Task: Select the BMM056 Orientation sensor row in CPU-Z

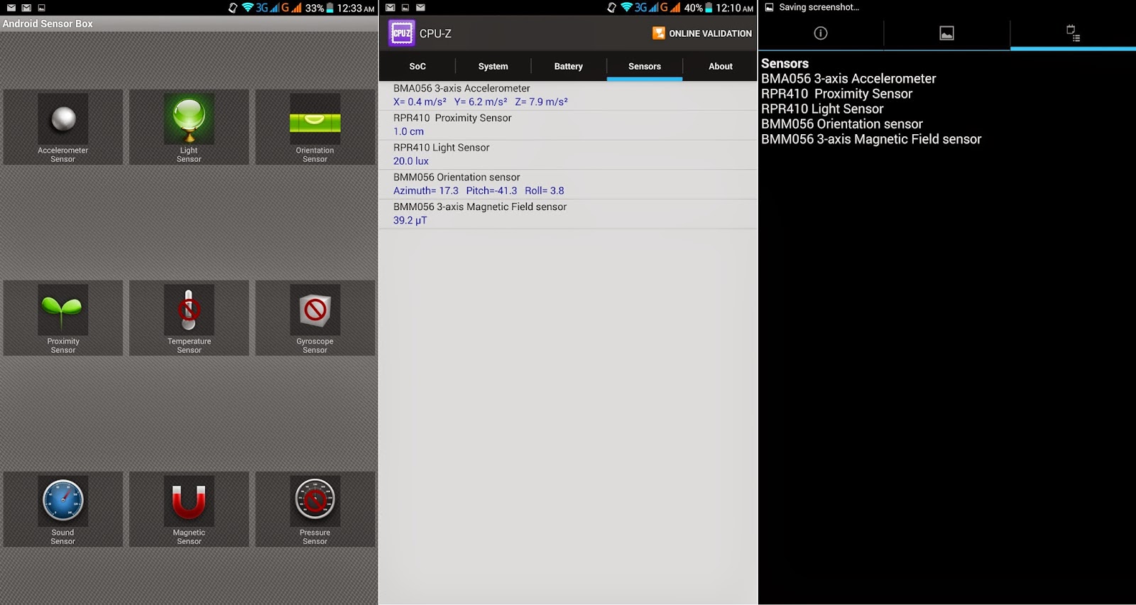Action: (568, 184)
